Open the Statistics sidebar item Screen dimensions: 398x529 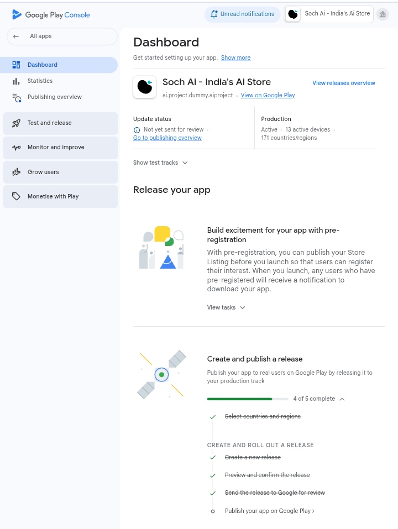[x=59, y=81]
